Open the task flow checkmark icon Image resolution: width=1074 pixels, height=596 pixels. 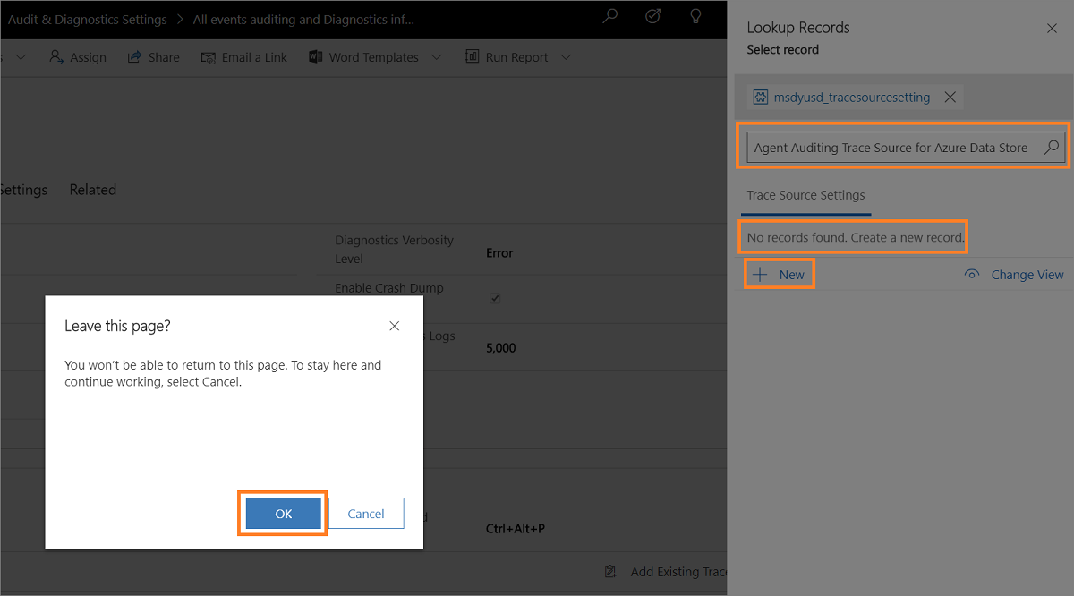coord(653,16)
